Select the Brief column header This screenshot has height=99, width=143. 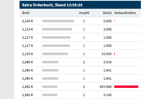point(26,13)
